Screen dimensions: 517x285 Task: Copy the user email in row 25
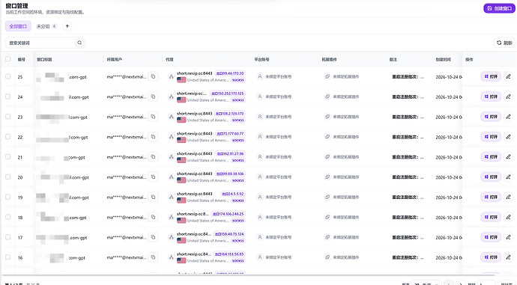[x=153, y=76]
